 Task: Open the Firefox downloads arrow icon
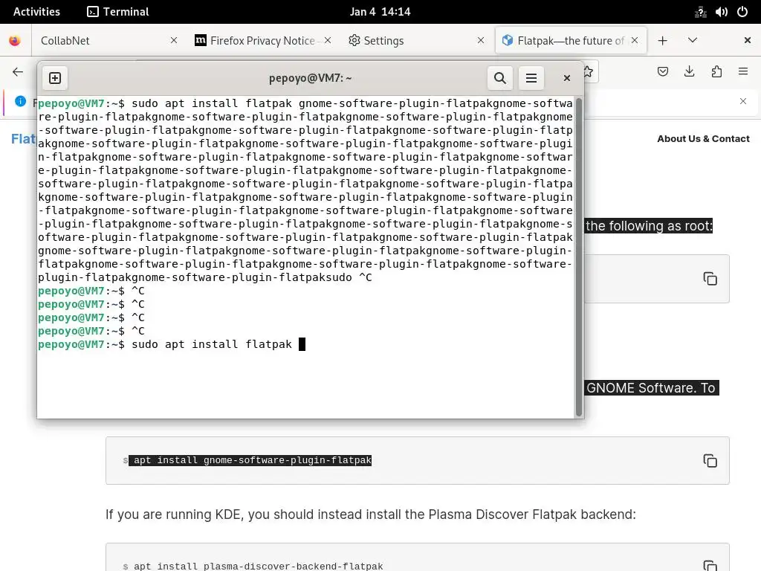click(689, 72)
